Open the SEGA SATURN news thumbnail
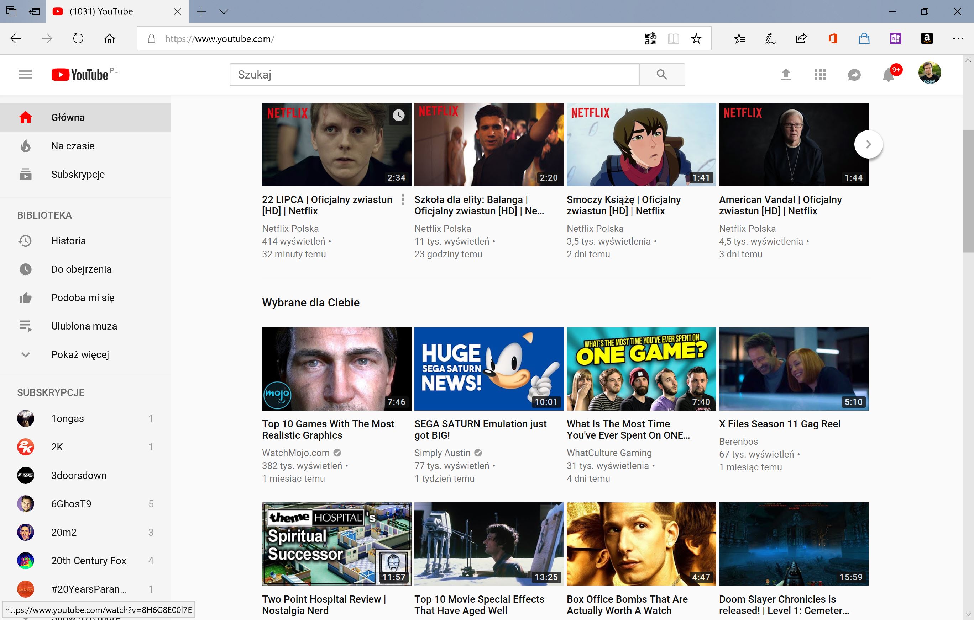The width and height of the screenshot is (974, 620). 489,369
